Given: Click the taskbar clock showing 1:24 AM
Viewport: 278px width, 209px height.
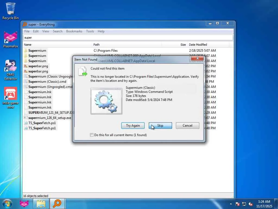Looking at the screenshot, I should point(264,204).
